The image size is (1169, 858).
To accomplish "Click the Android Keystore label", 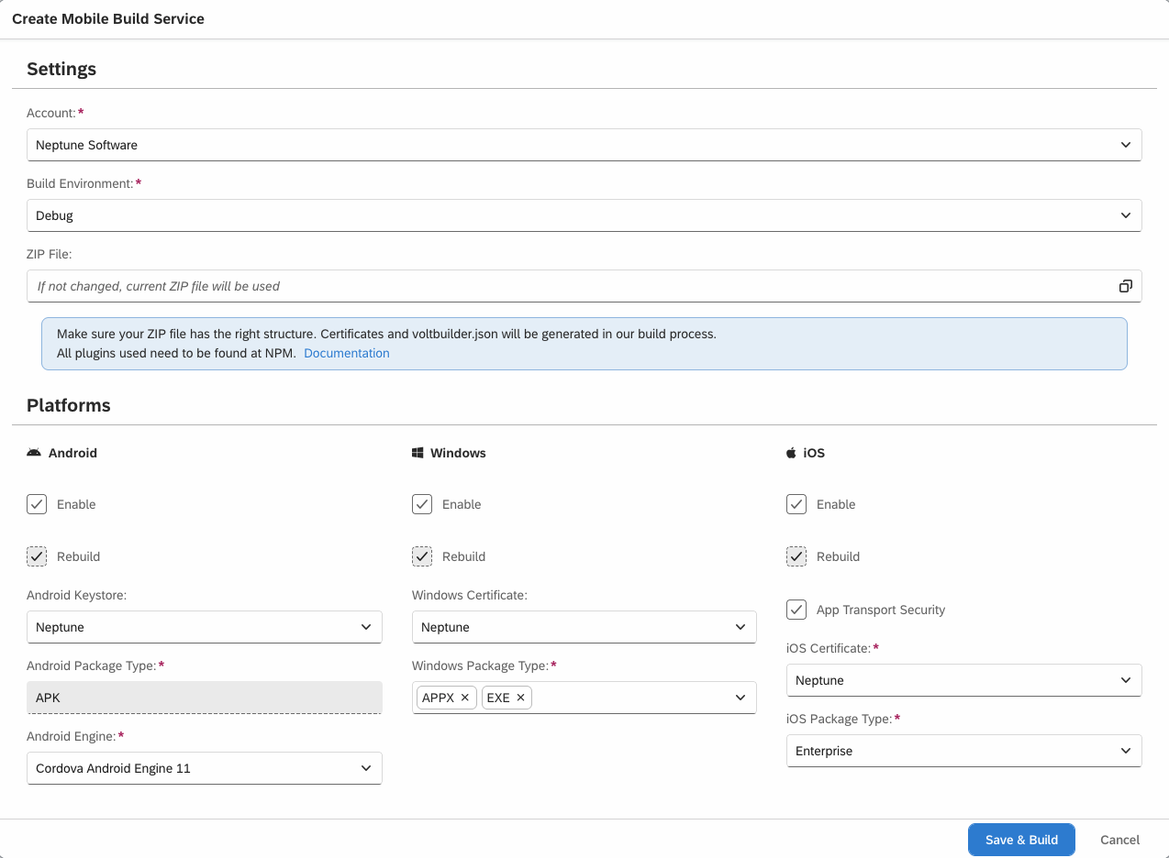I will tap(77, 595).
